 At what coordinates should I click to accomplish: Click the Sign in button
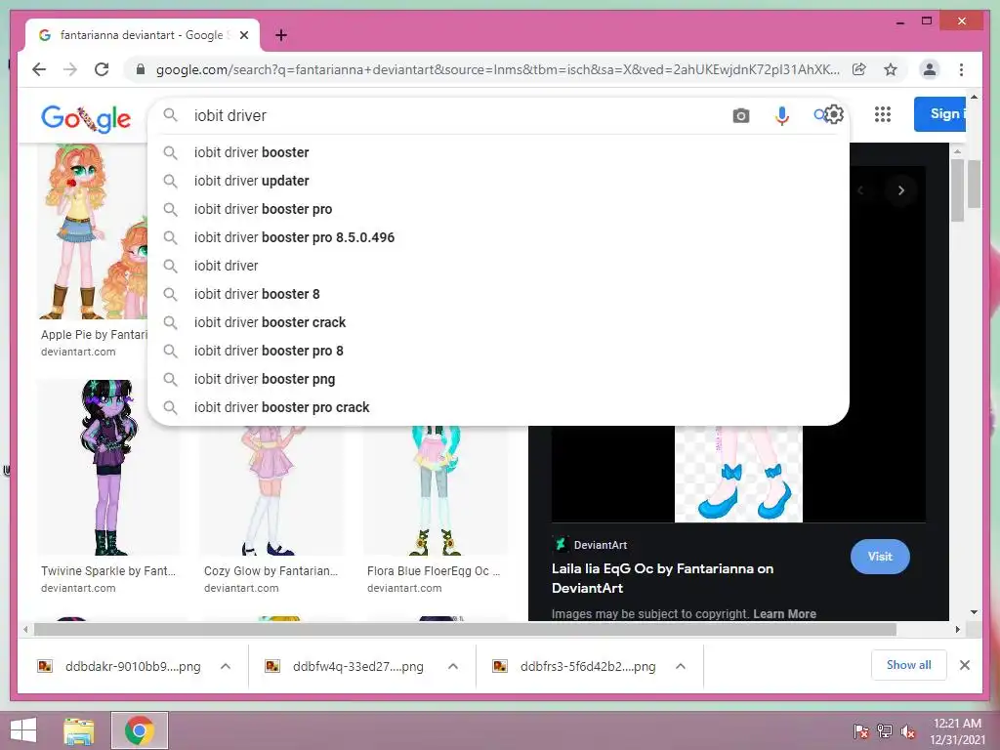click(939, 114)
